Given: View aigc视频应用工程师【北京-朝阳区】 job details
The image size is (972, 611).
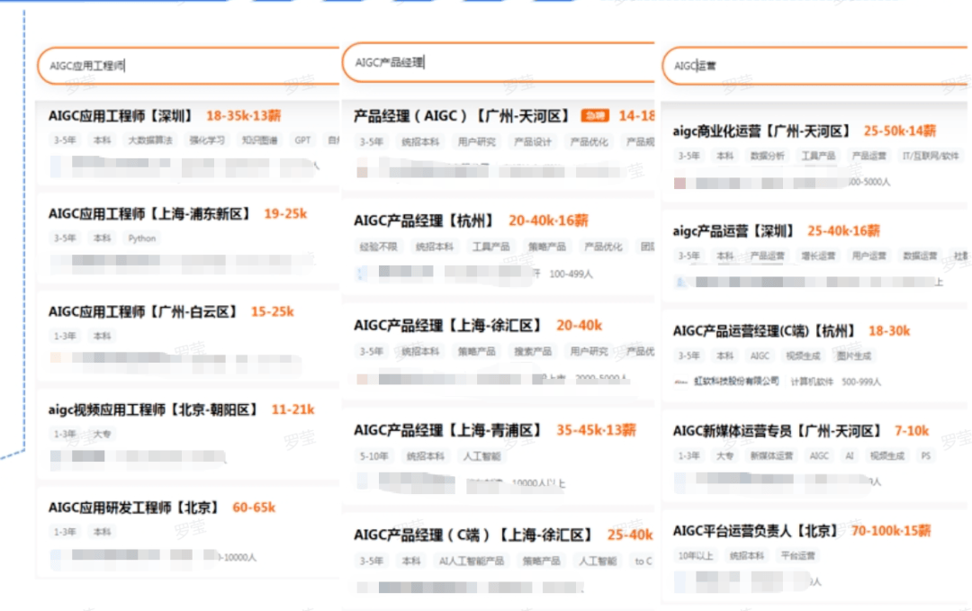Looking at the screenshot, I should click(x=153, y=409).
